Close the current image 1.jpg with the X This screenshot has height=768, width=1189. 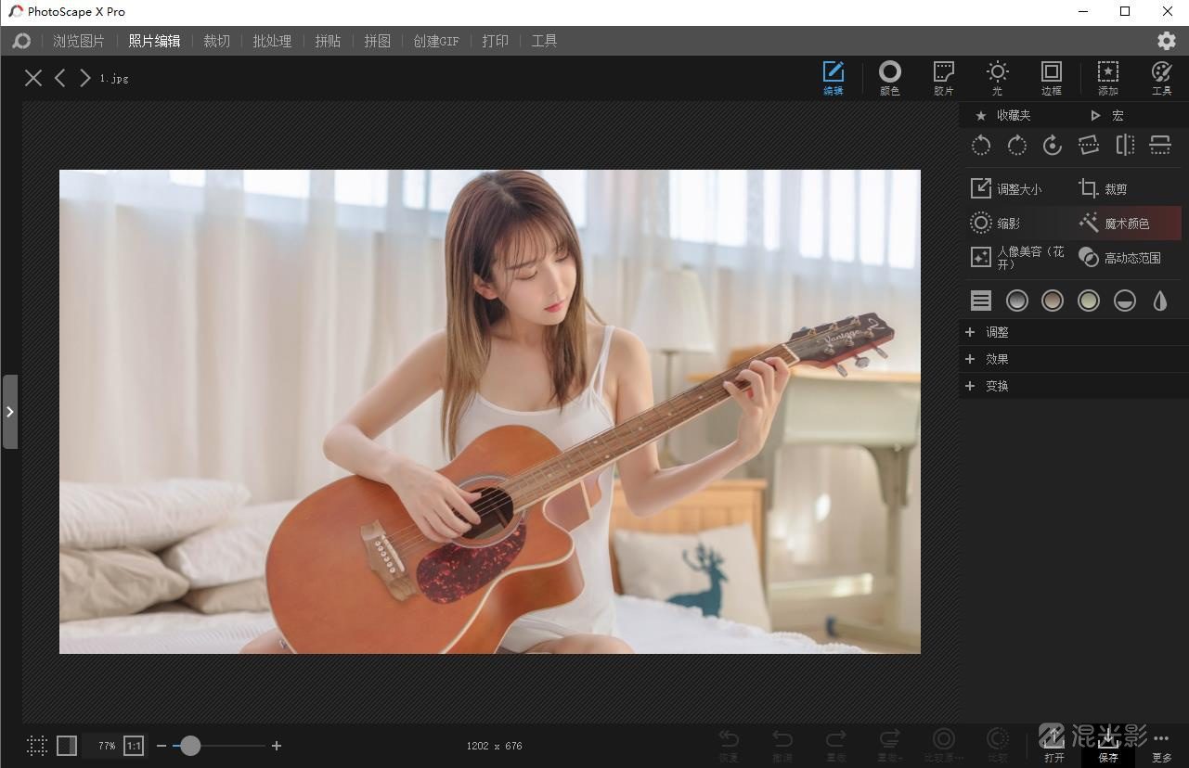coord(33,78)
